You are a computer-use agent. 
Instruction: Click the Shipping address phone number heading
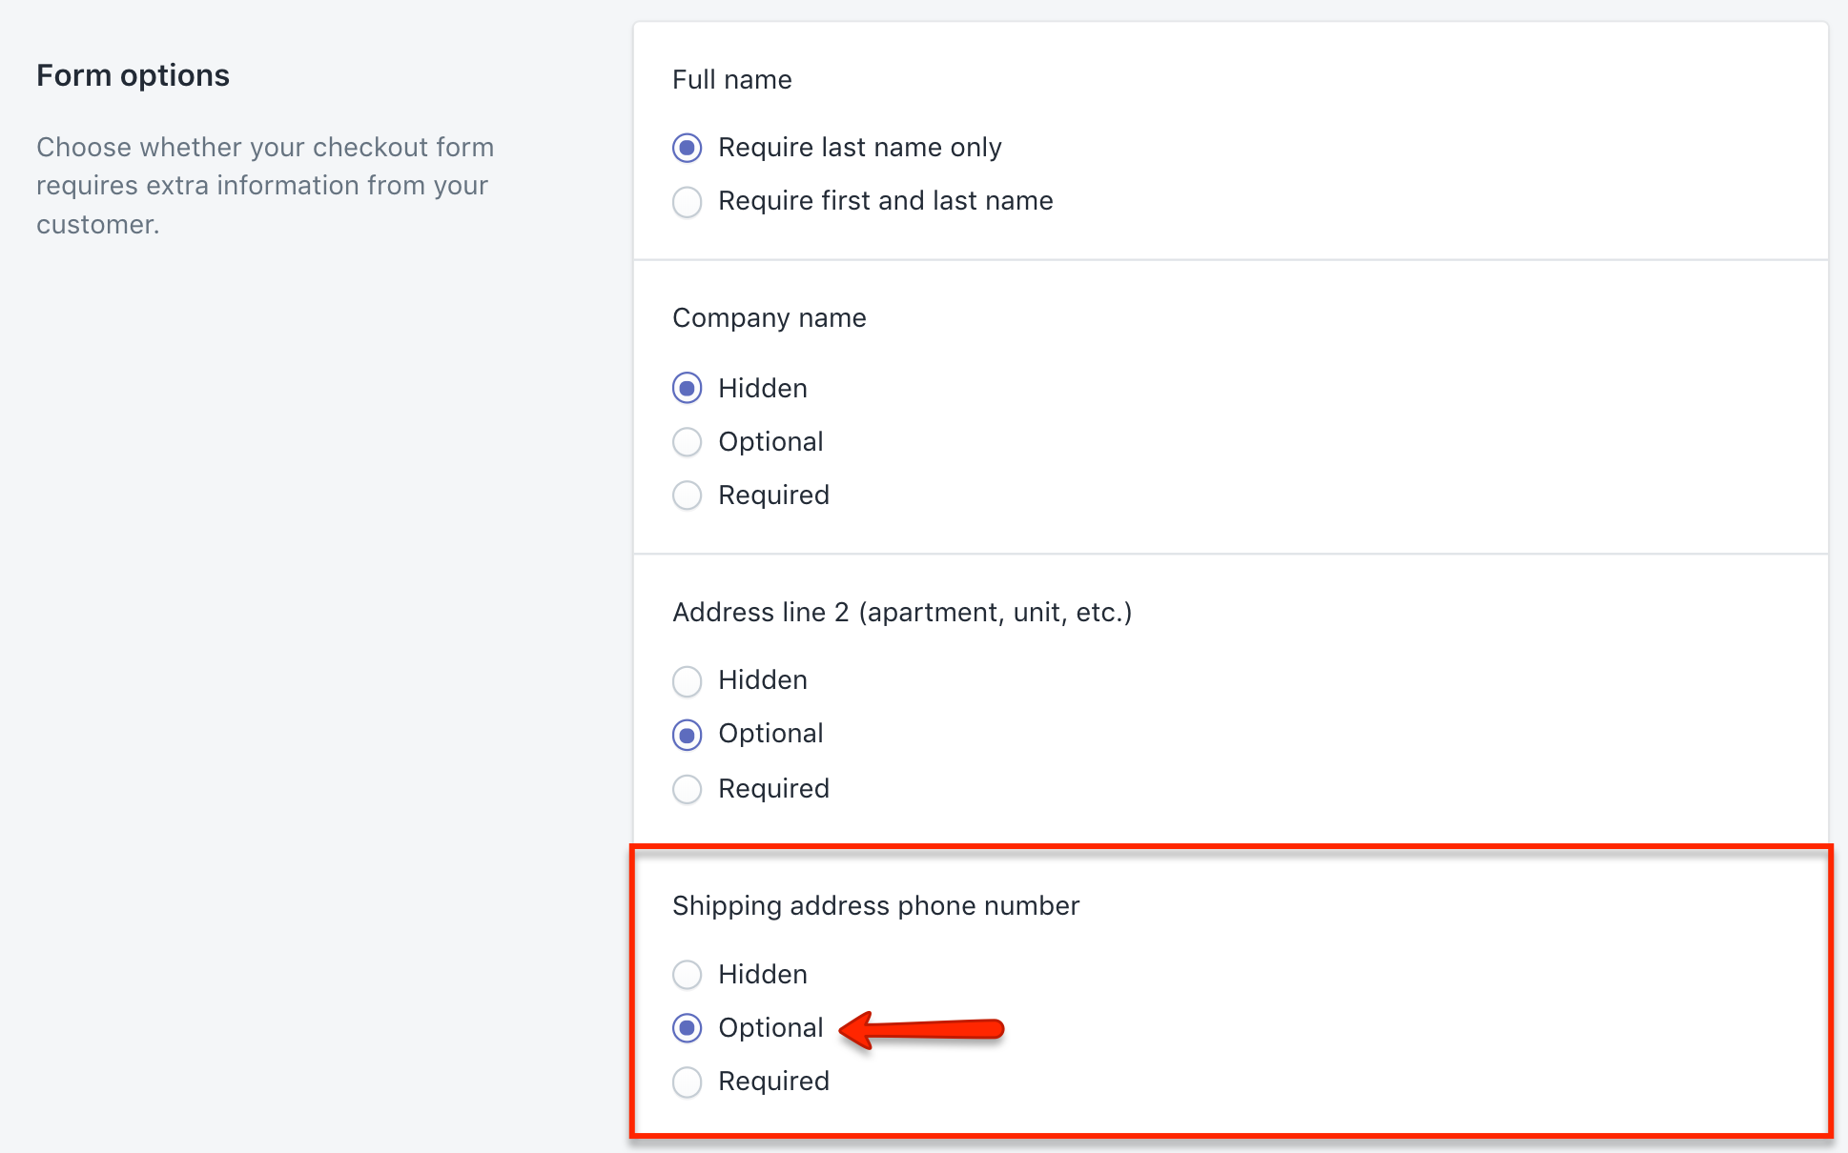[x=875, y=906]
